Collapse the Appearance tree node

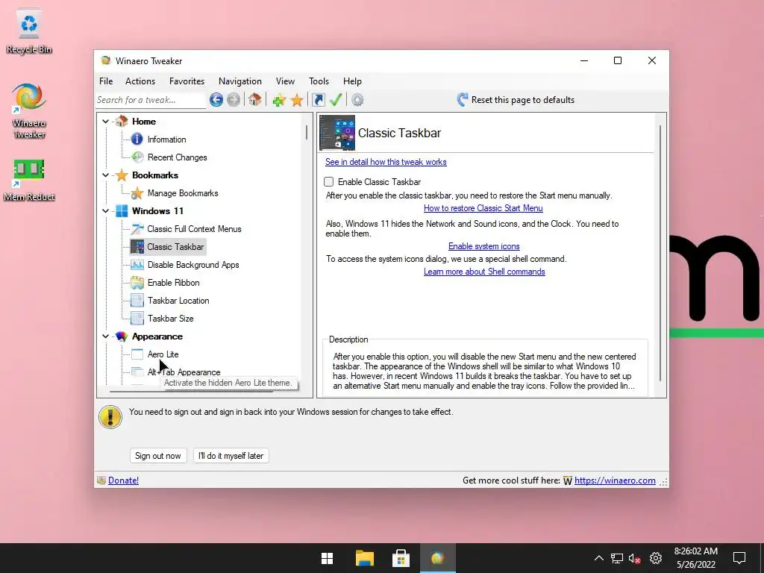pos(106,336)
